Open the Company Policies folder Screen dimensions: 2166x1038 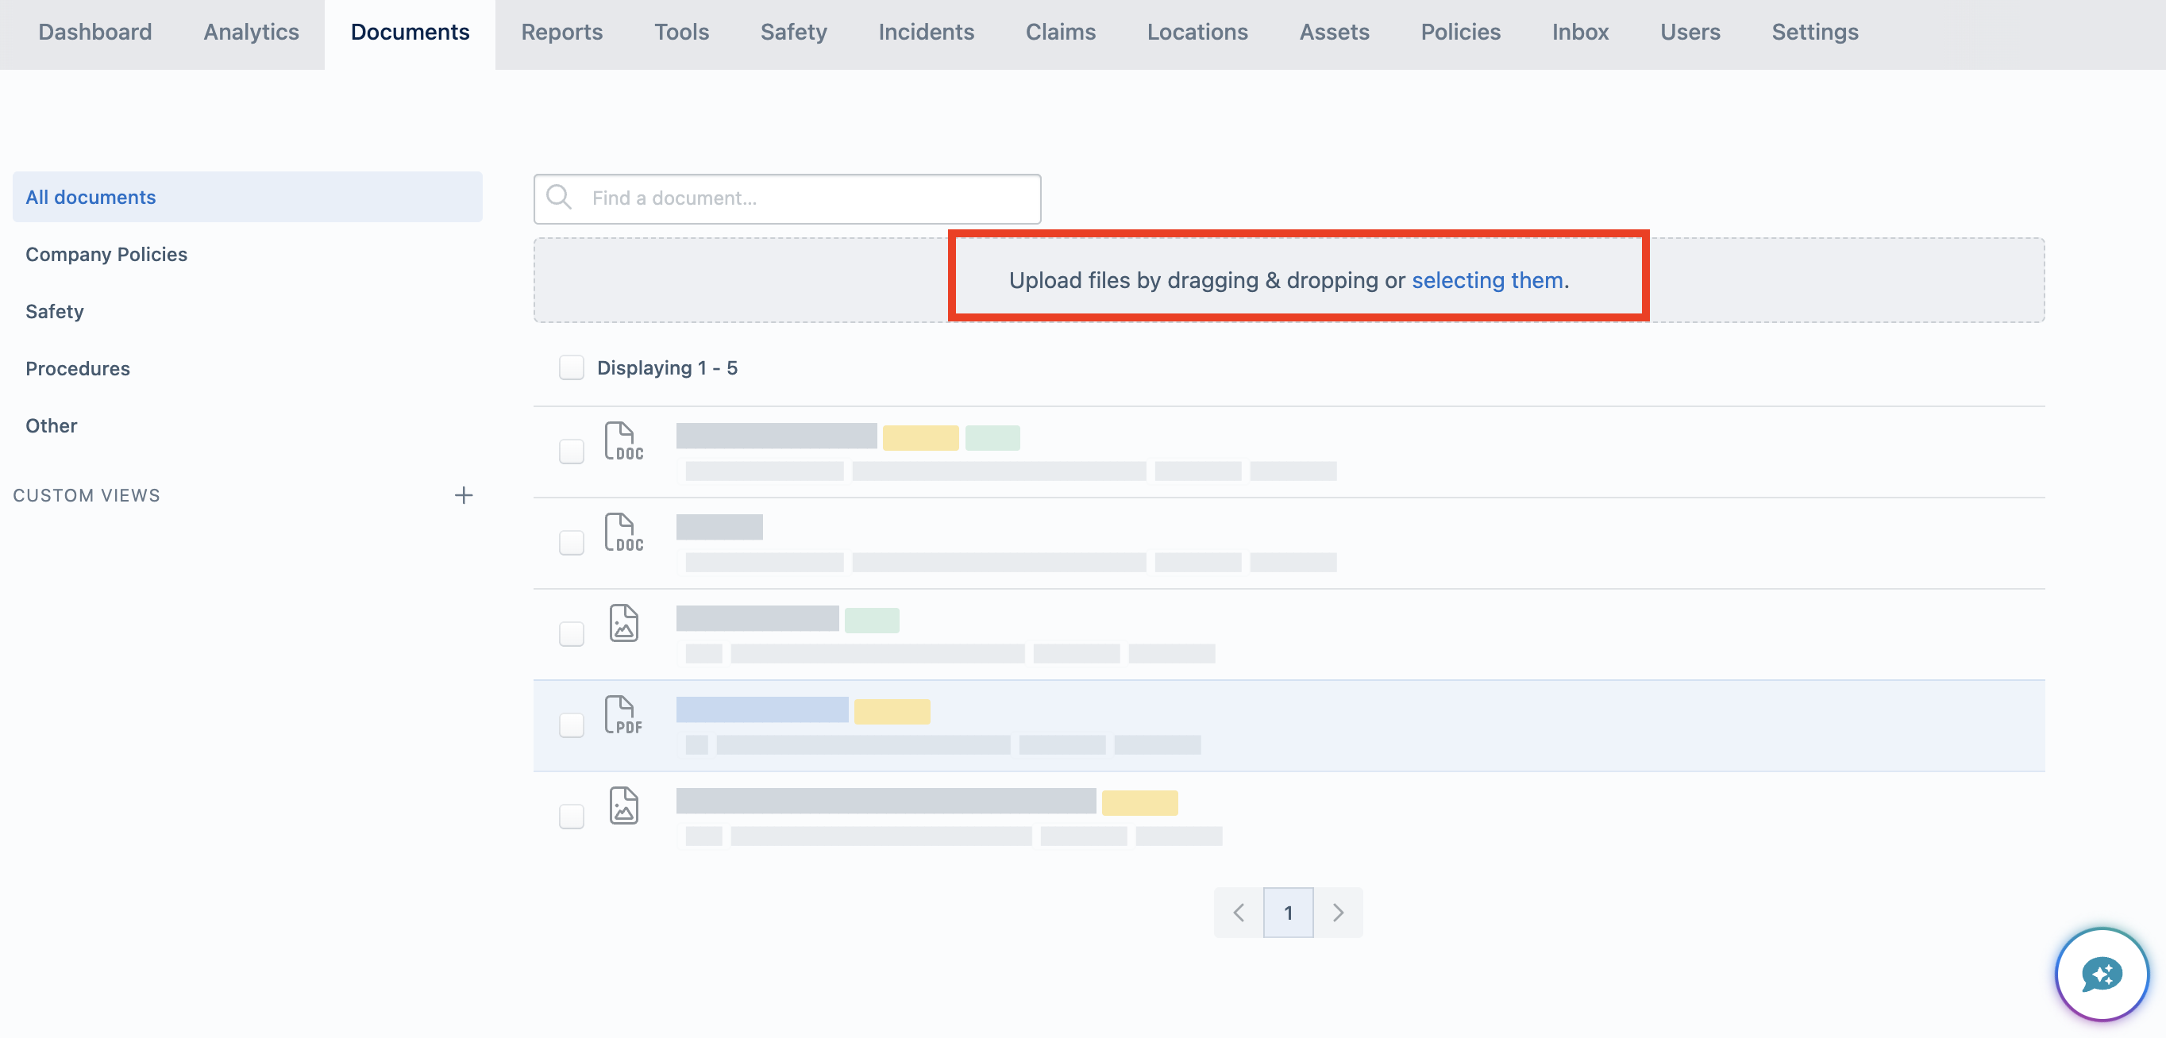click(x=247, y=254)
